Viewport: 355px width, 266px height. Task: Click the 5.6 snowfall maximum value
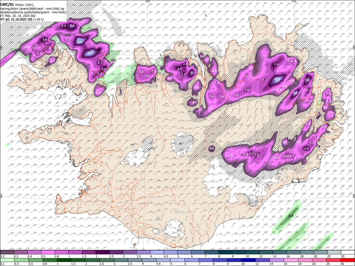(x=80, y=42)
